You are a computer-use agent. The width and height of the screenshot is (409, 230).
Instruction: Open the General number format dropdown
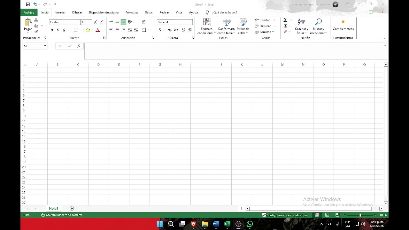click(191, 22)
